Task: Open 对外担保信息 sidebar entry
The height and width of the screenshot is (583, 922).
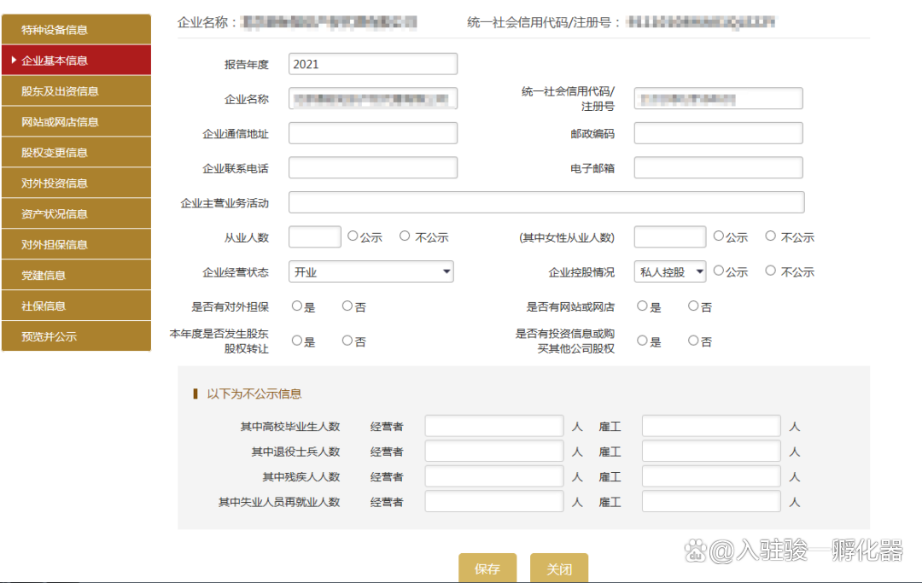Action: click(77, 244)
